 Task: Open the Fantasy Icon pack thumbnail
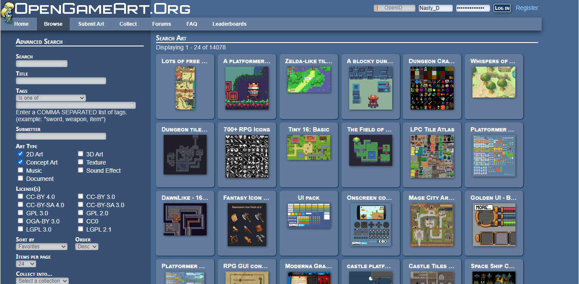pos(247,225)
